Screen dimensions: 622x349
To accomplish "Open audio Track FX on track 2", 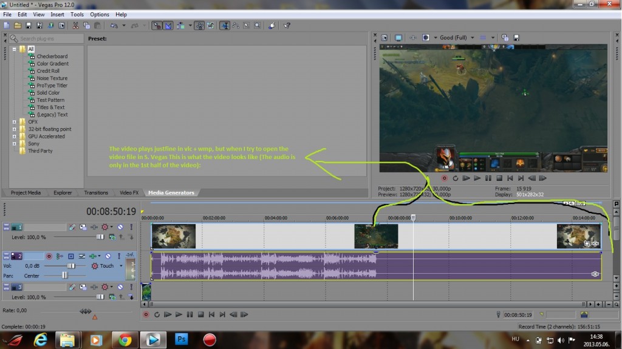I will [93, 256].
